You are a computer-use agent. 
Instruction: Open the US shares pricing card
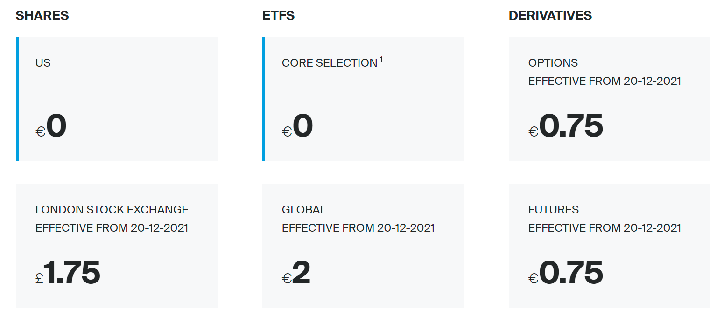click(117, 99)
